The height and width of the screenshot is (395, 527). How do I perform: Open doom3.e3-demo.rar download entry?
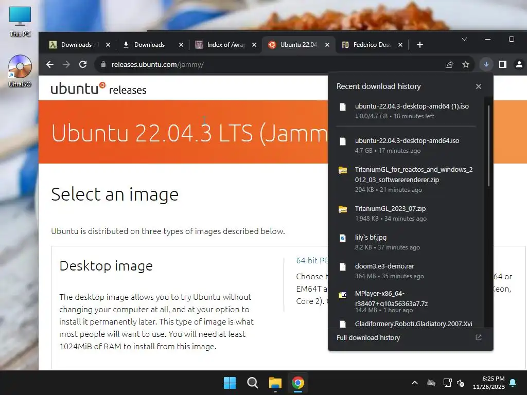coord(406,271)
